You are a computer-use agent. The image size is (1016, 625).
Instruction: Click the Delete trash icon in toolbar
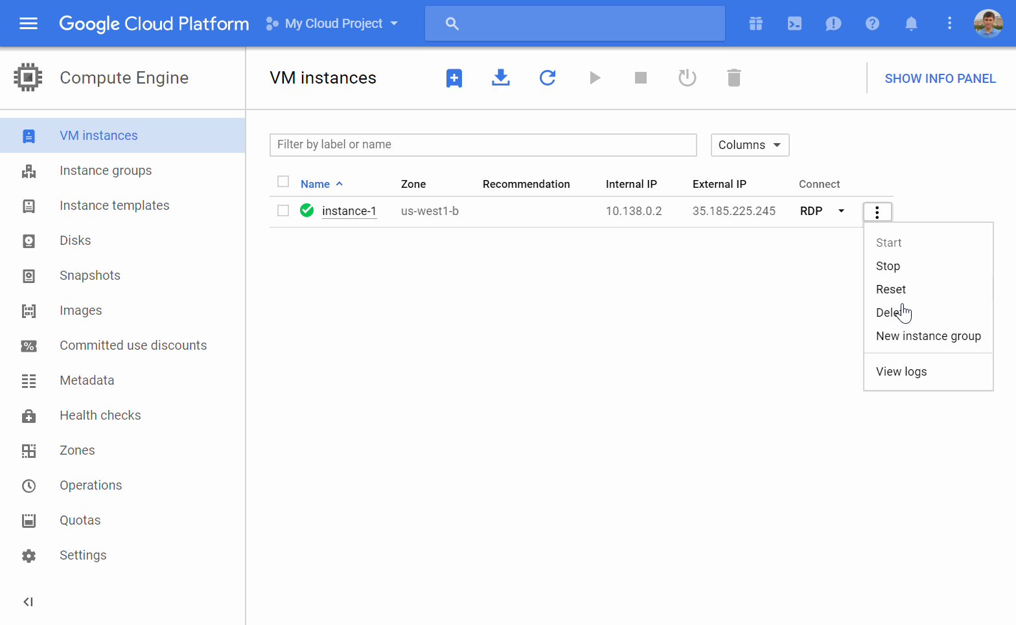734,78
